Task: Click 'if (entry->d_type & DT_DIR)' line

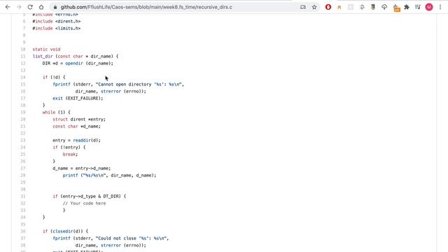Action: coord(89,196)
